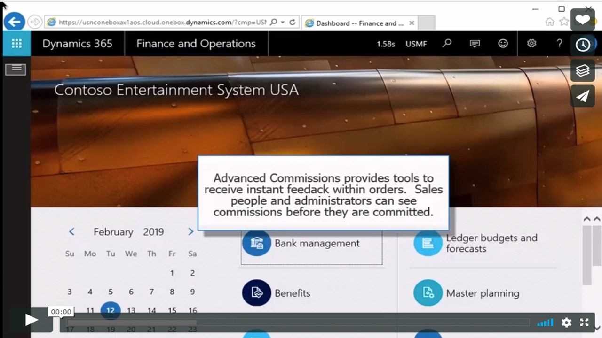602x338 pixels.
Task: Click the Vimeo watch later clock icon
Action: pyautogui.click(x=583, y=45)
